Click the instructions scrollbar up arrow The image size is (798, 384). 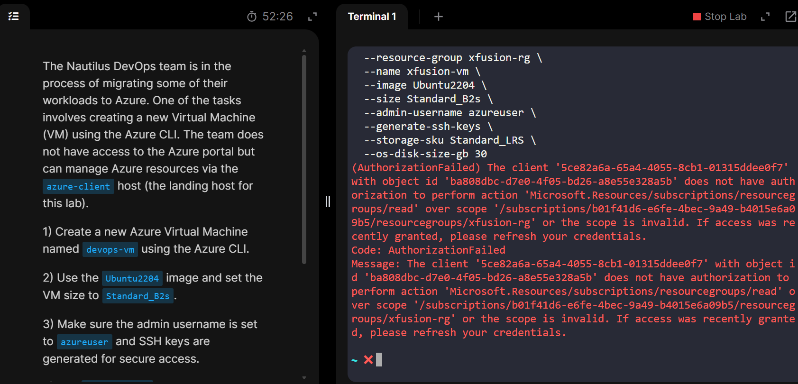pos(304,51)
